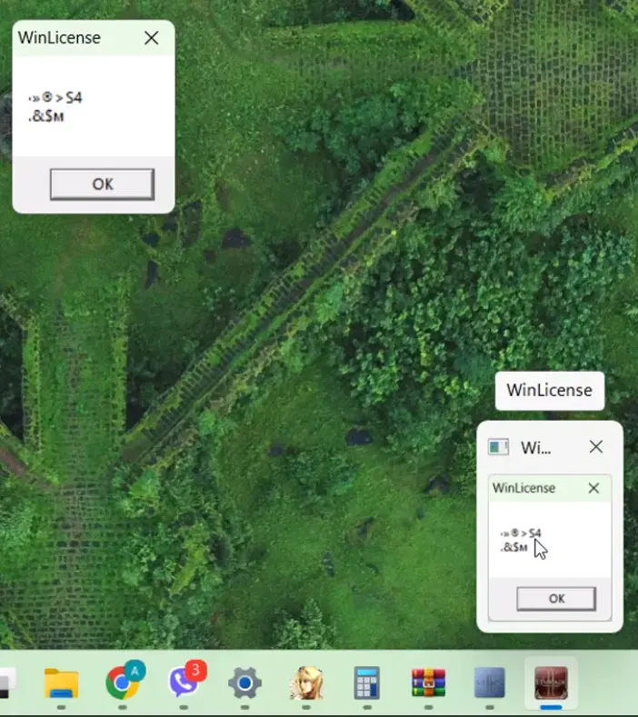Click the active red game taskbar icon
Viewport: 638px width, 717px height.
(551, 683)
